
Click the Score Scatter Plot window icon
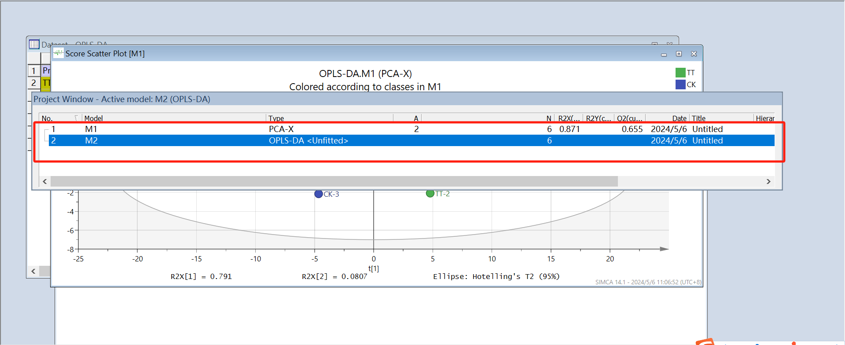point(58,53)
